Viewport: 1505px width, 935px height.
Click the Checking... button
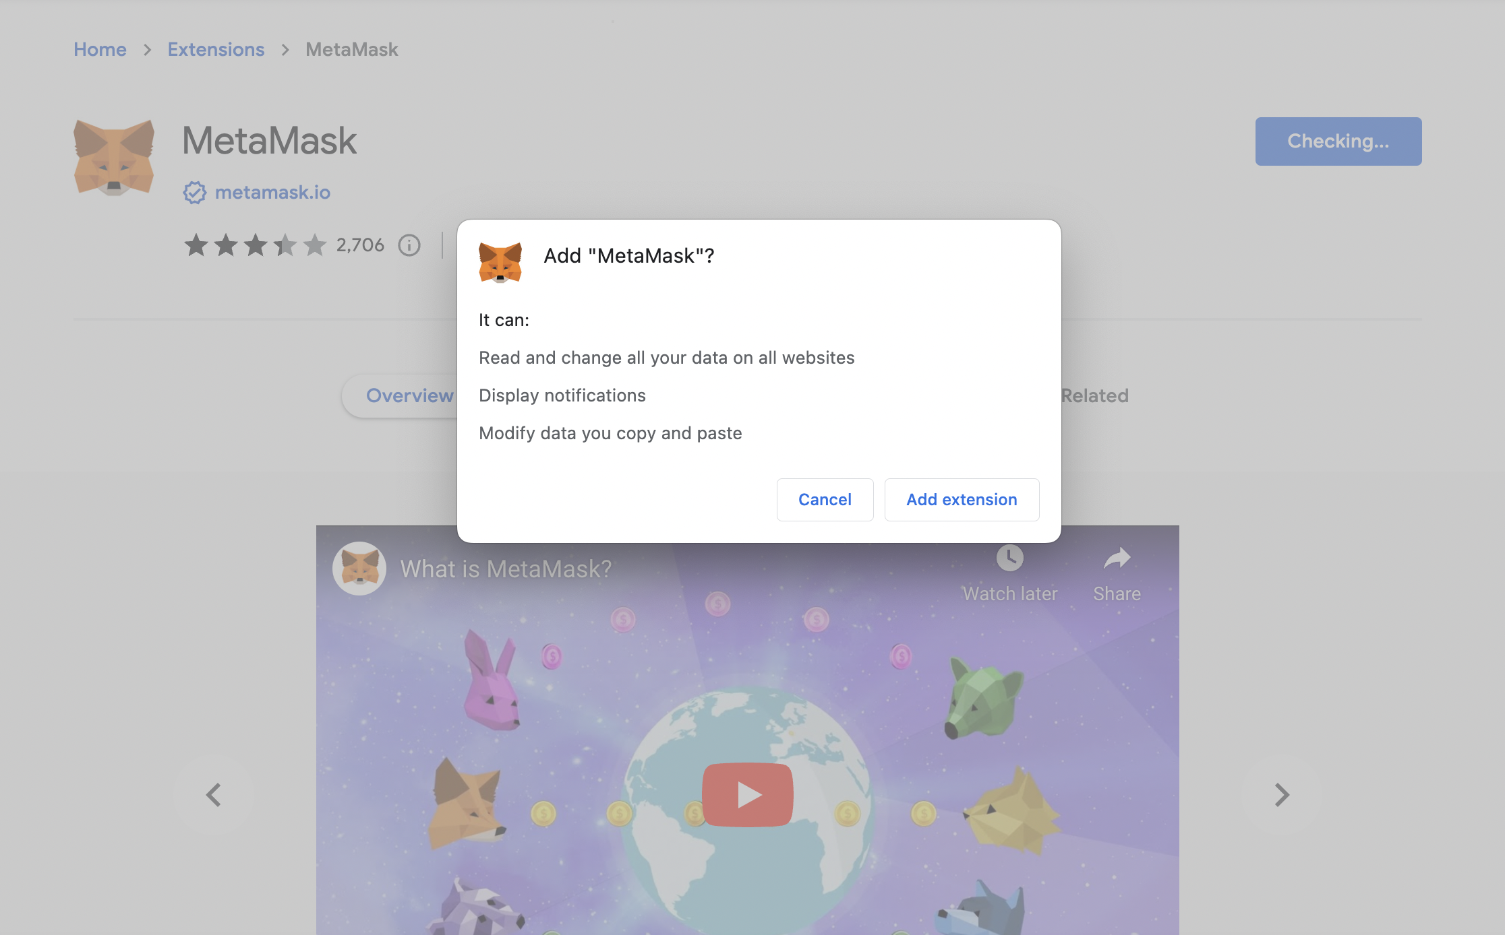click(1338, 141)
